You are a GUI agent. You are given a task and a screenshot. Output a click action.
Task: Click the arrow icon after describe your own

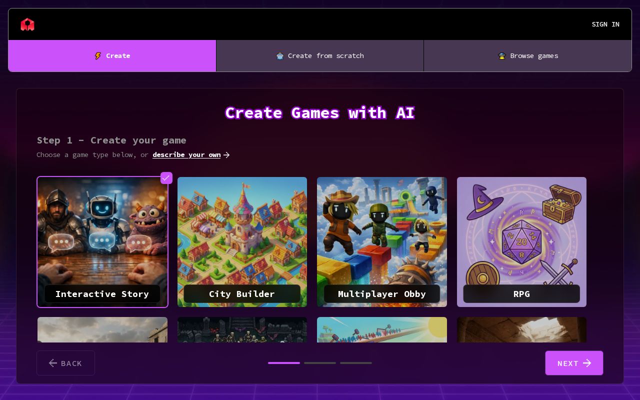click(226, 155)
